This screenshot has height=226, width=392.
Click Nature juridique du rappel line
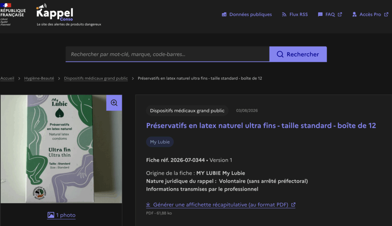click(x=227, y=181)
